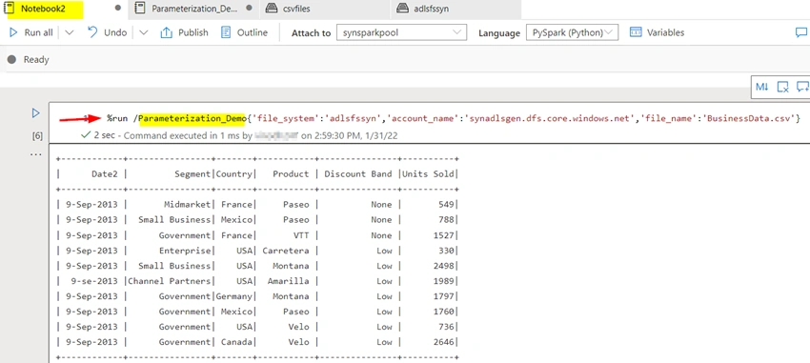Select the Amarilla product cell
810x363 pixels.
tap(288, 281)
